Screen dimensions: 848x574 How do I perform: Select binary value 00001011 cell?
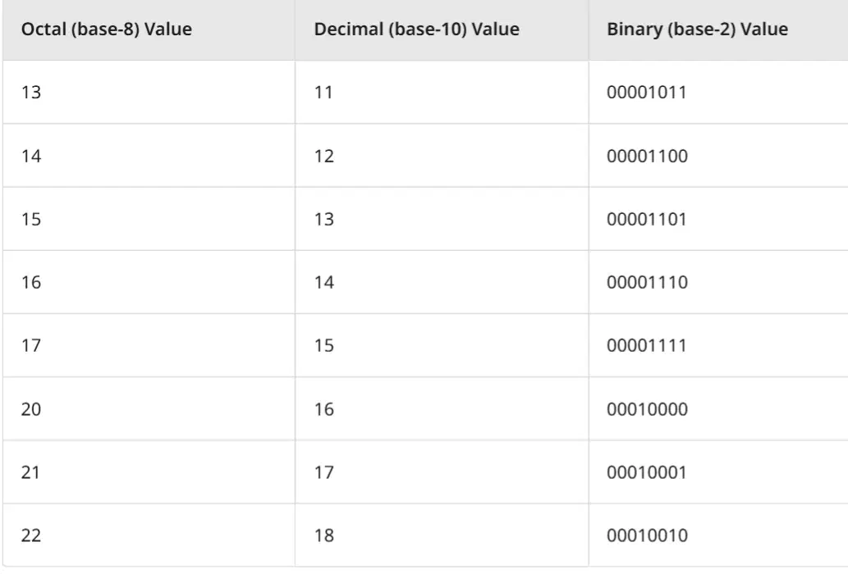pyautogui.click(x=718, y=93)
